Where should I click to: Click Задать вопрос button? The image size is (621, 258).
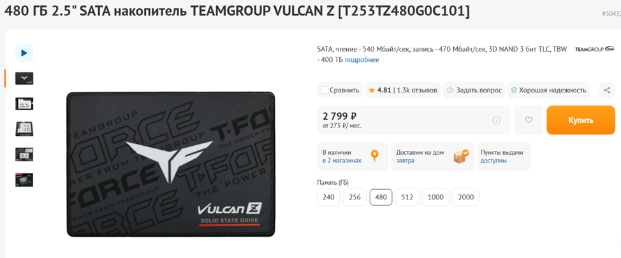pyautogui.click(x=474, y=90)
